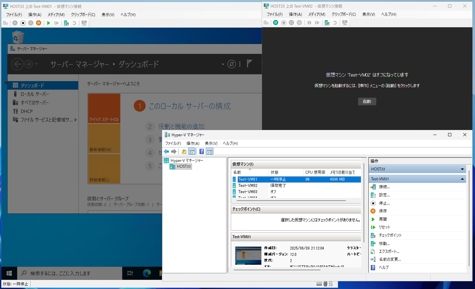475x289 pixels.
Task: Click このローカル サーバーの構成 link
Action: point(190,106)
